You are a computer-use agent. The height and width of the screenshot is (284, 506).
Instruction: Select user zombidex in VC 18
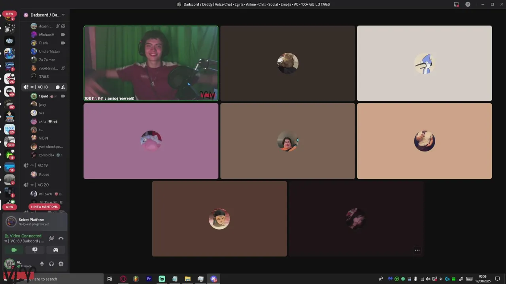(48, 155)
